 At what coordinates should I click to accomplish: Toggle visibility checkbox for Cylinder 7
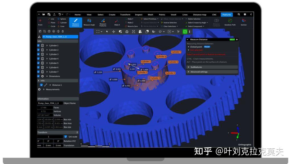click(x=38, y=72)
